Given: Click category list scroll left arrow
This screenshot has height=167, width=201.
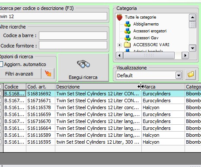Looking at the screenshot, I should (119, 55).
